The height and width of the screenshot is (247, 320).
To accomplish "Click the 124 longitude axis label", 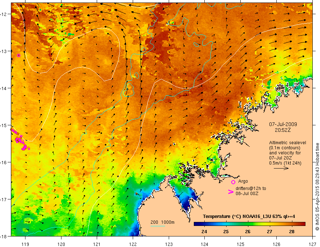I will pos(205,244).
